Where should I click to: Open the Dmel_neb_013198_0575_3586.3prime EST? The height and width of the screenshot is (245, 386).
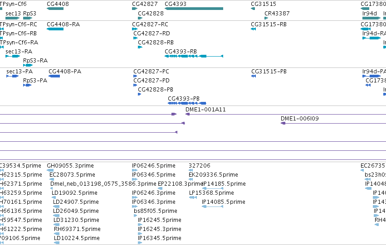51,188
